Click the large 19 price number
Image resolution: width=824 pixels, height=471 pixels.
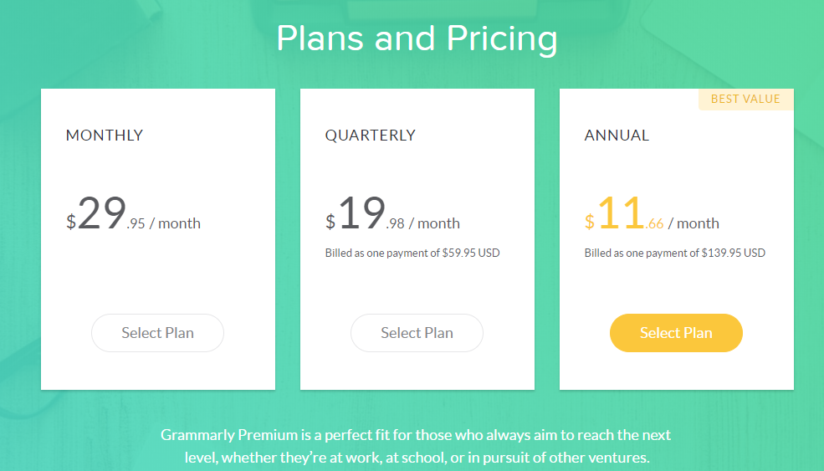[362, 212]
